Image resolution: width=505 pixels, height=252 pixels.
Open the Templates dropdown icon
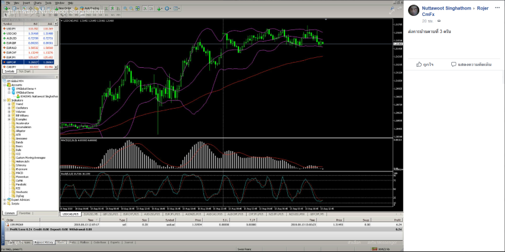click(176, 8)
